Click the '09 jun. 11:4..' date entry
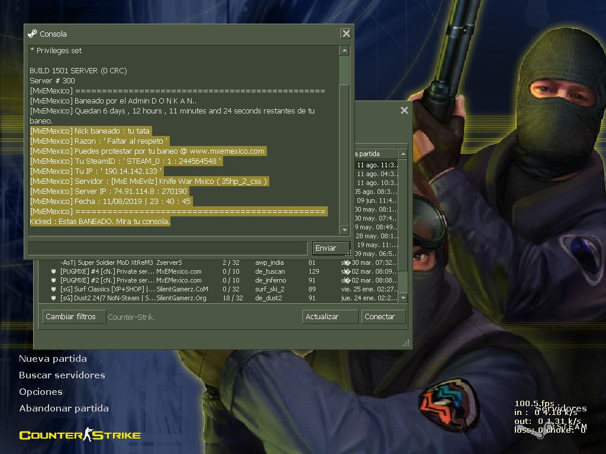This screenshot has width=606, height=454. [376, 200]
